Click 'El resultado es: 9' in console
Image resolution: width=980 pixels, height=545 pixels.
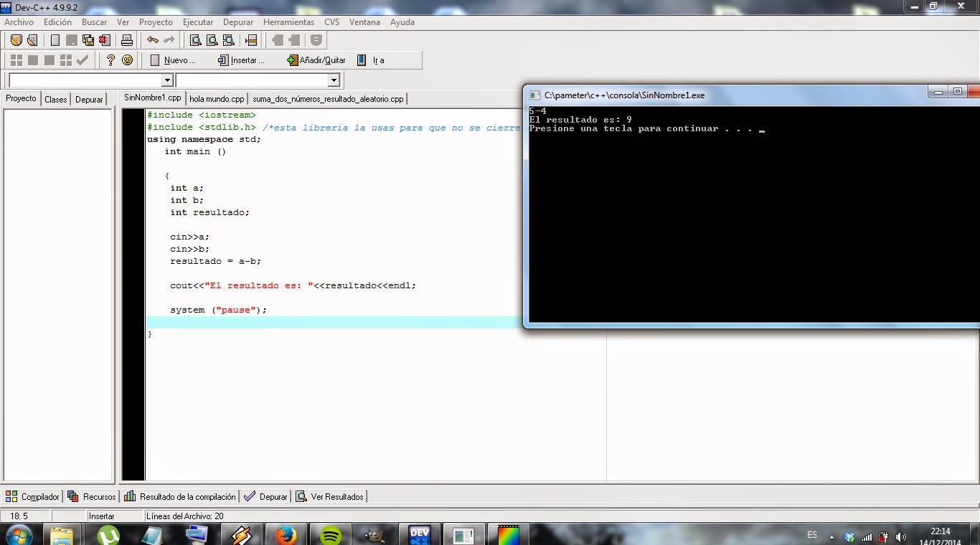tap(580, 120)
